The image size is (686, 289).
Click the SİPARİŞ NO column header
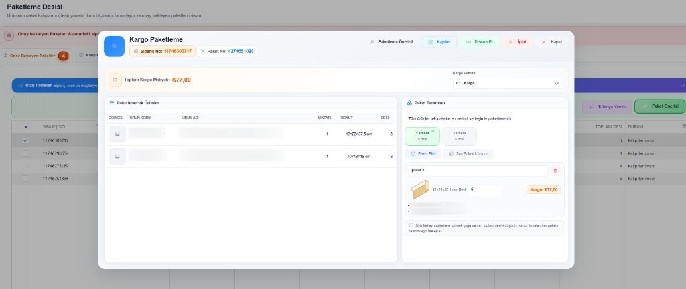click(54, 127)
